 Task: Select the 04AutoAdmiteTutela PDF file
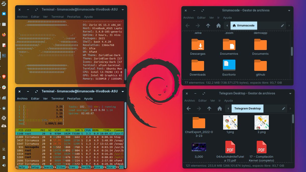[x=230, y=151]
